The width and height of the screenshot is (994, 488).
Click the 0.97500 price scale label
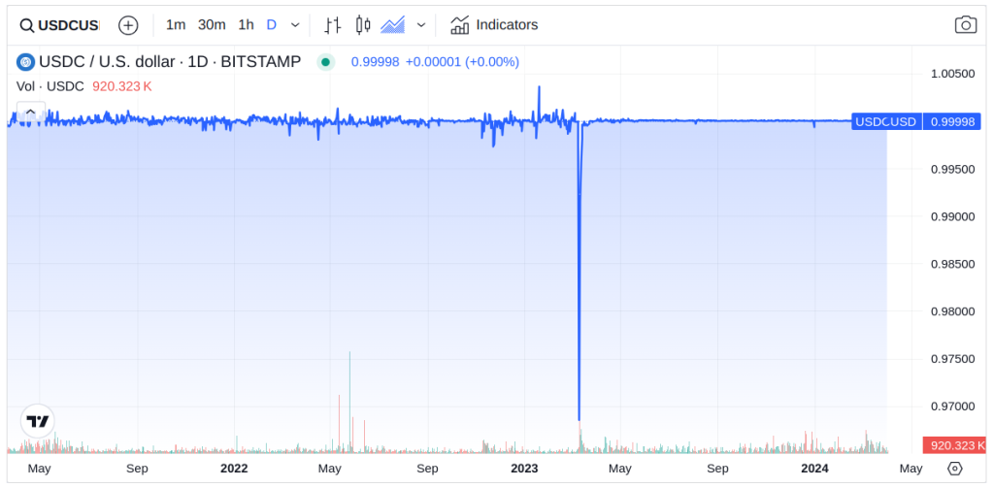coord(953,359)
